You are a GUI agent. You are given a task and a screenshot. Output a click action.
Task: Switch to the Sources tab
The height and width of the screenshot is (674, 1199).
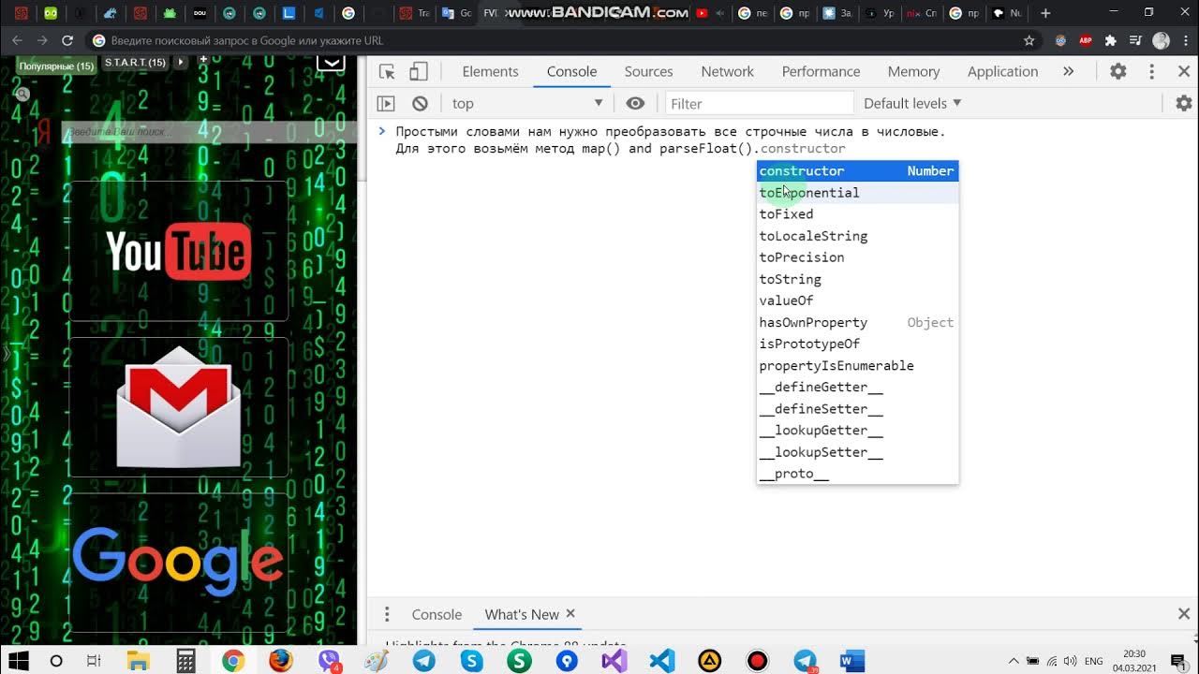[648, 72]
